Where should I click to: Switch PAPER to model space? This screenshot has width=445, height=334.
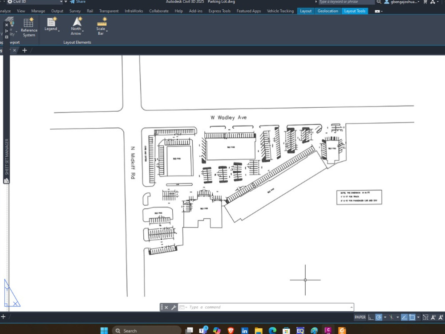[x=360, y=317]
